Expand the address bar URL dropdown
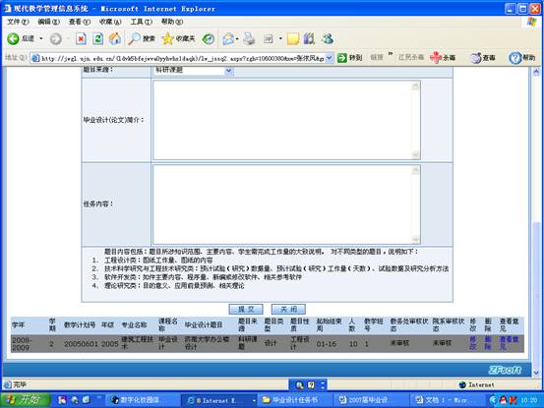This screenshot has height=408, width=544. pos(330,58)
